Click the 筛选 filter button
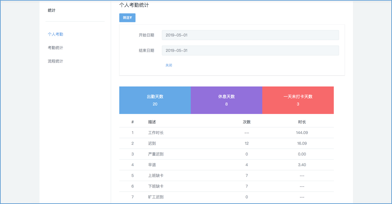392x204 pixels. click(127, 18)
